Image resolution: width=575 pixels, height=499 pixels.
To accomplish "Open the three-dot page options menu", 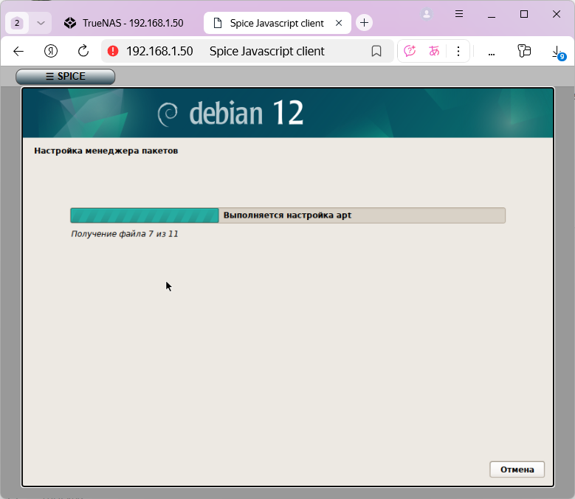I will [x=458, y=51].
